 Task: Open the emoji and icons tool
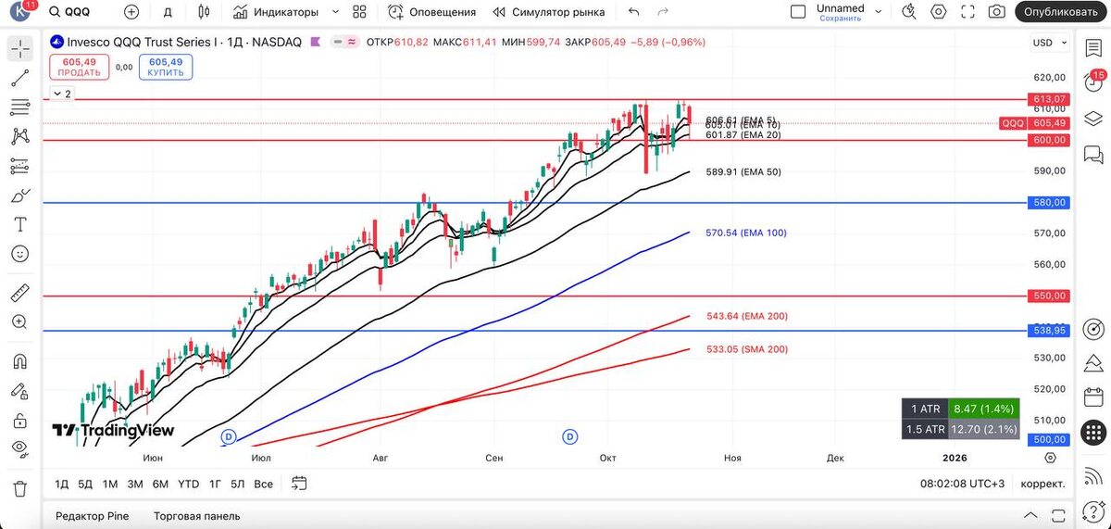[19, 254]
